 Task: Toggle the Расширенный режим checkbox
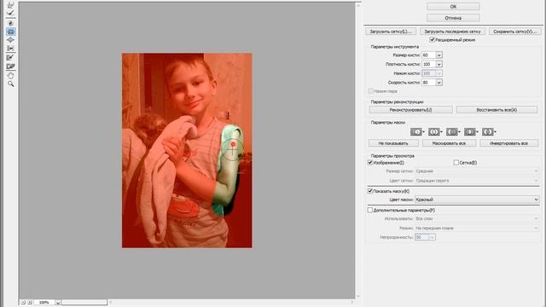tap(433, 40)
